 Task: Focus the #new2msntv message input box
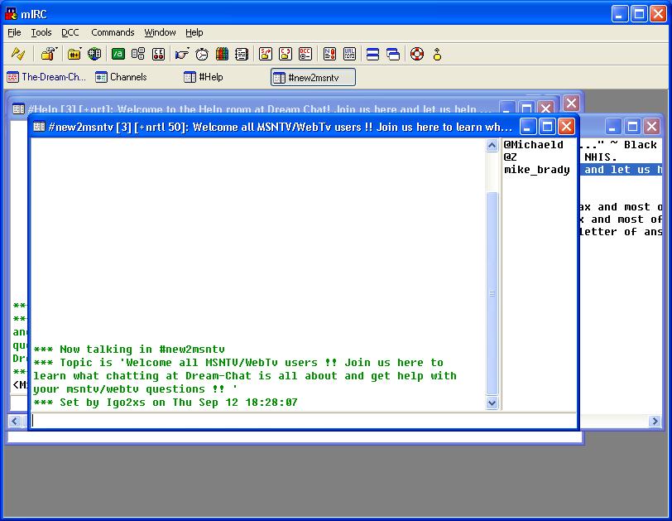tap(304, 421)
